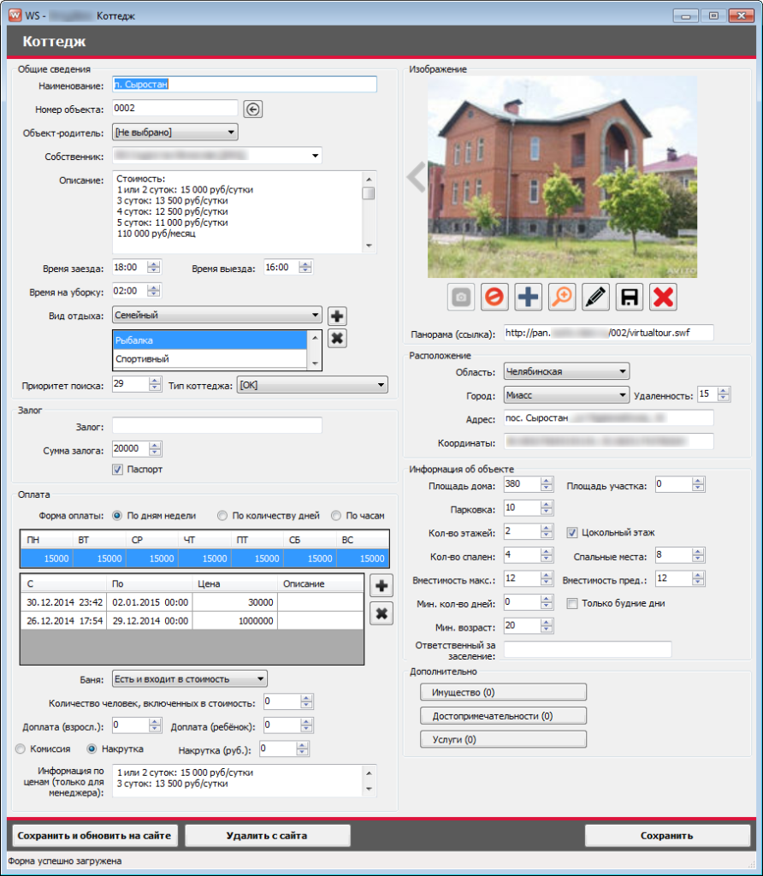The height and width of the screenshot is (876, 763).
Task: Click the Мин. возраст stepper arrows
Action: click(547, 626)
